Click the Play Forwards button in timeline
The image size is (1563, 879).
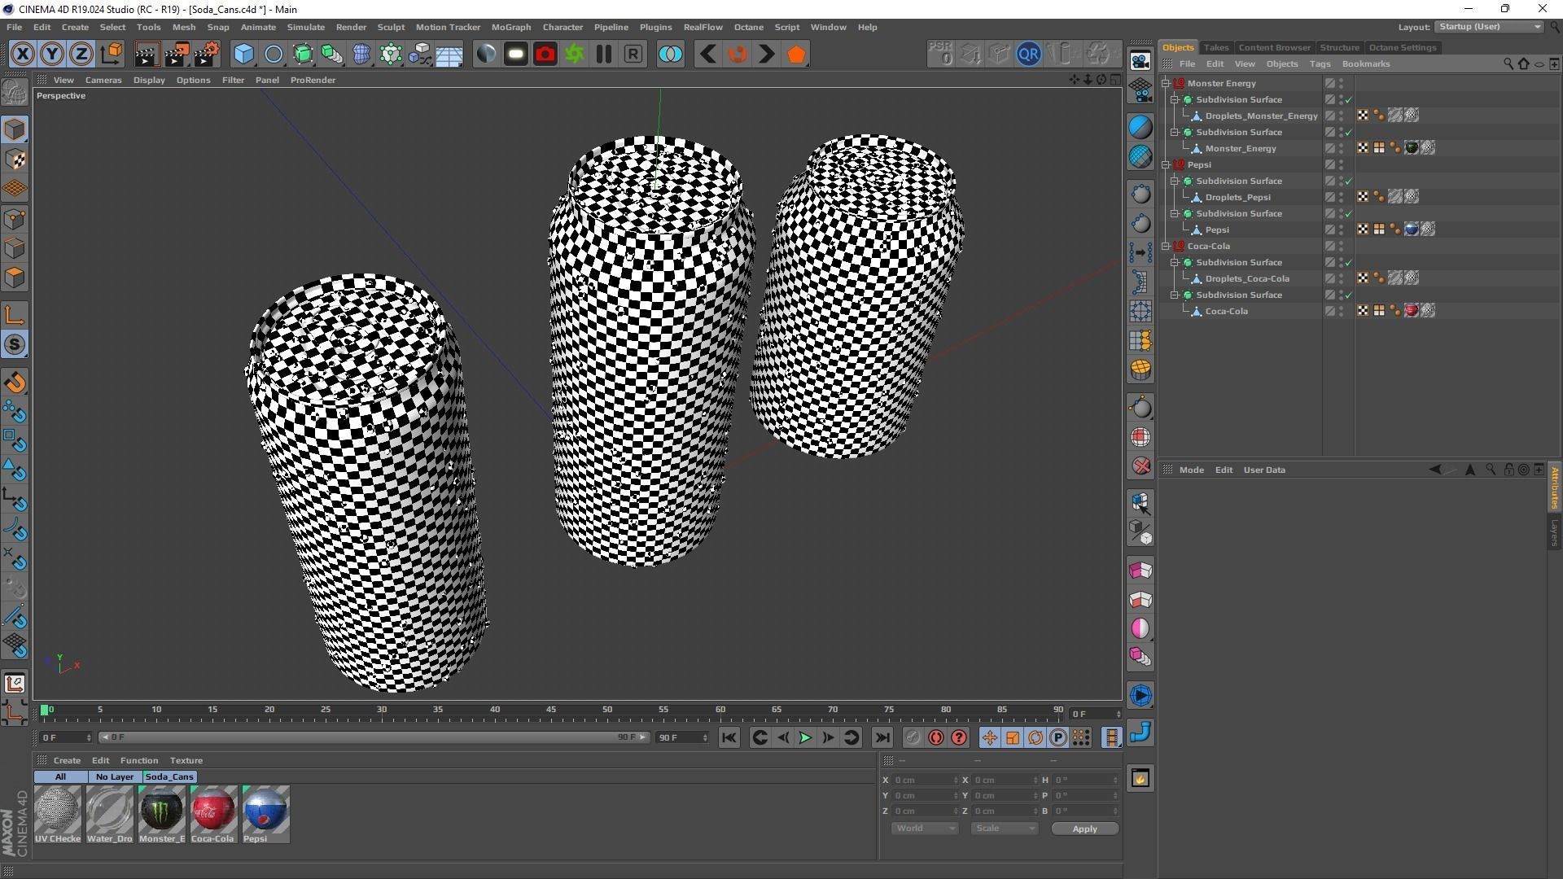(805, 738)
